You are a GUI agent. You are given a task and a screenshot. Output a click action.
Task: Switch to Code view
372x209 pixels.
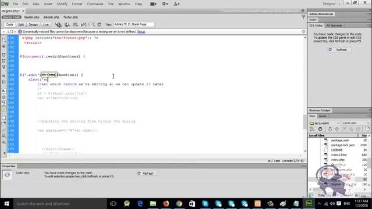tap(9, 24)
